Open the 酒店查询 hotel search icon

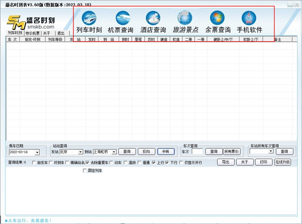click(153, 22)
